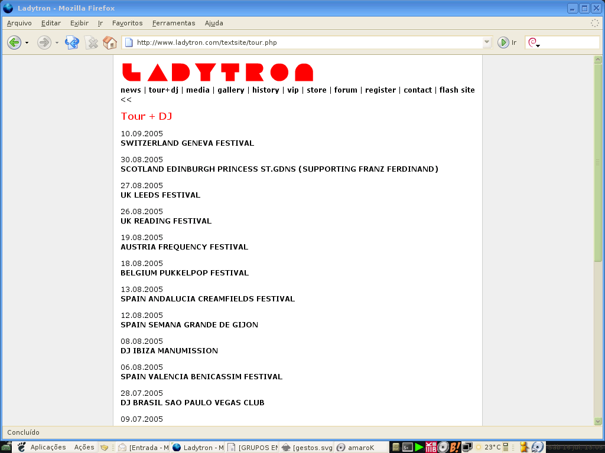Viewport: 605px width, 453px height.
Task: Click the page icon in the URL bar
Action: pos(129,42)
